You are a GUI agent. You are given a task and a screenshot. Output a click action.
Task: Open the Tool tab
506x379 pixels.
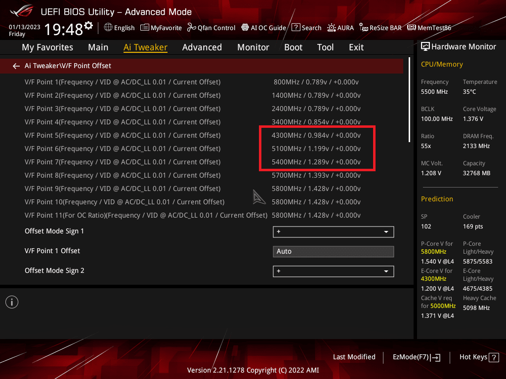(325, 47)
